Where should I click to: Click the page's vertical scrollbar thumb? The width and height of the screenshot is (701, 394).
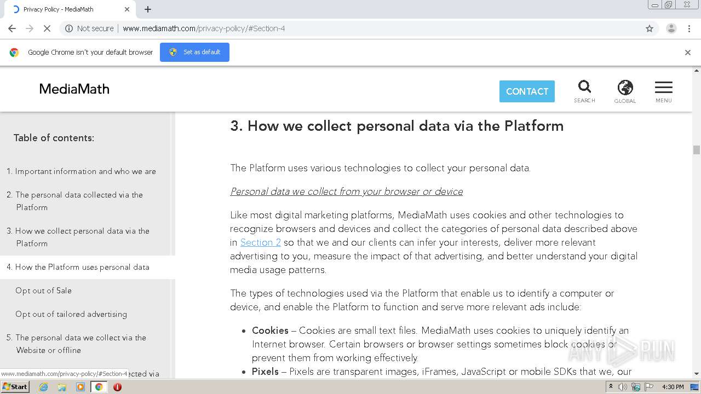pos(697,150)
